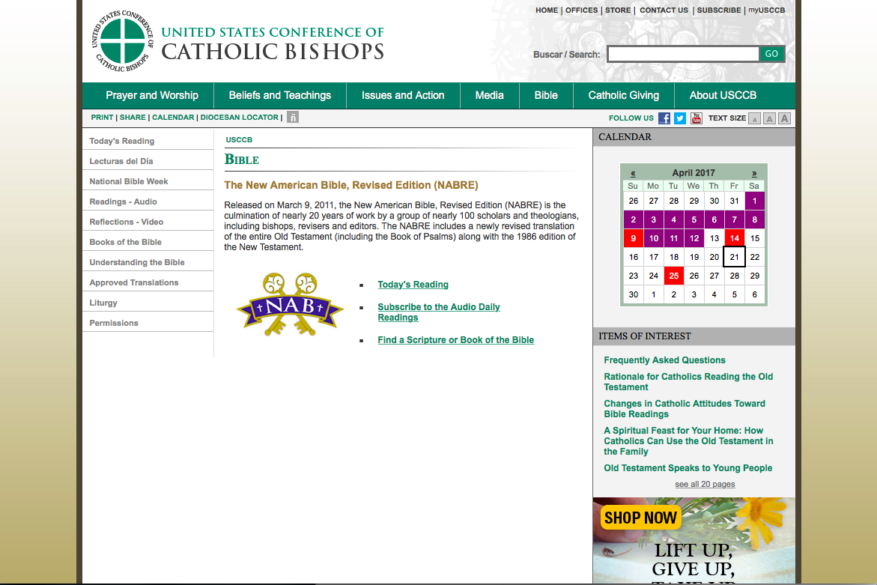The height and width of the screenshot is (585, 877).
Task: Open the DIOCESAN LOCATOR link
Action: [240, 118]
